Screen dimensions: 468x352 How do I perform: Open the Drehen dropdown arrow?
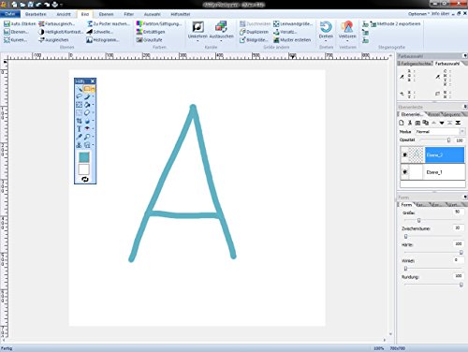pyautogui.click(x=326, y=41)
